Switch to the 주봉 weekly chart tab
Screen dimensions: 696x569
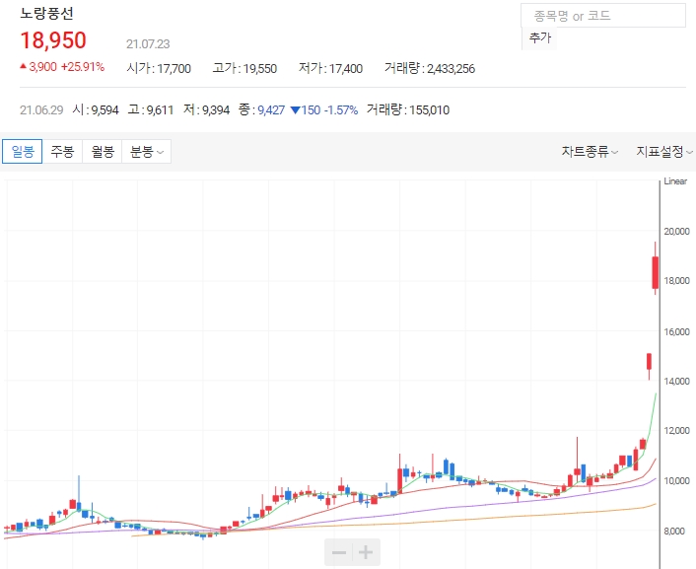click(x=62, y=152)
